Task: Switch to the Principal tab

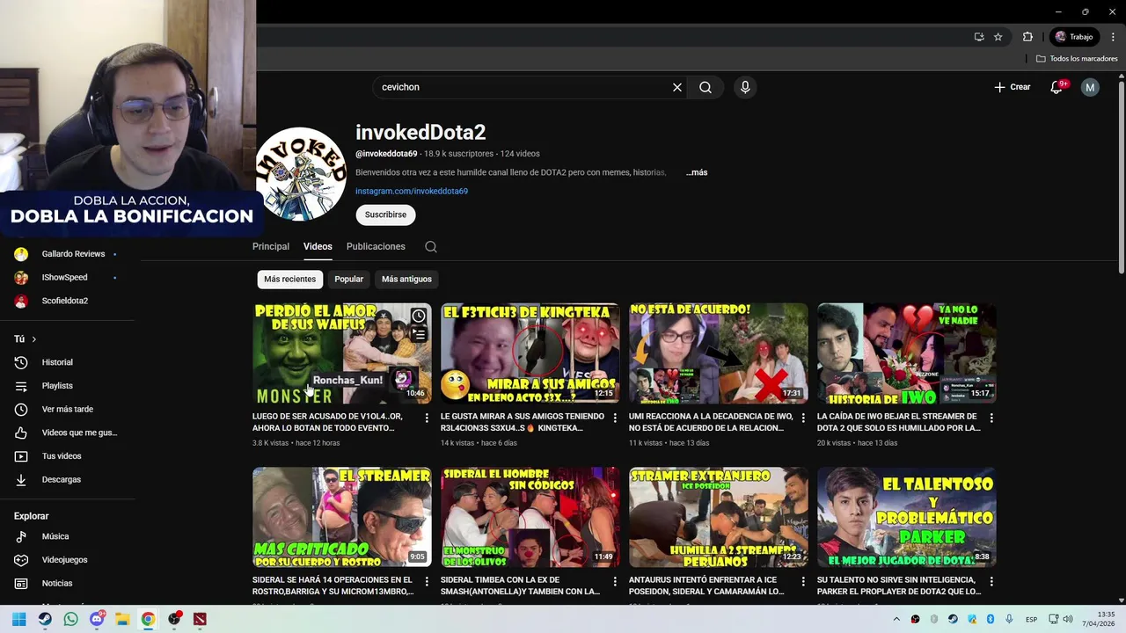Action: (x=271, y=247)
